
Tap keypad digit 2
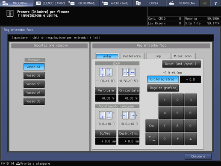pyautogui.click(x=177, y=100)
